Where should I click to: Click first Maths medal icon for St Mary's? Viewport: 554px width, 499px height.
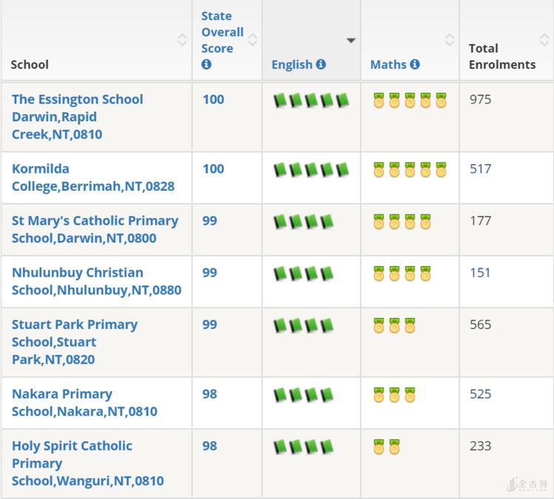[379, 221]
